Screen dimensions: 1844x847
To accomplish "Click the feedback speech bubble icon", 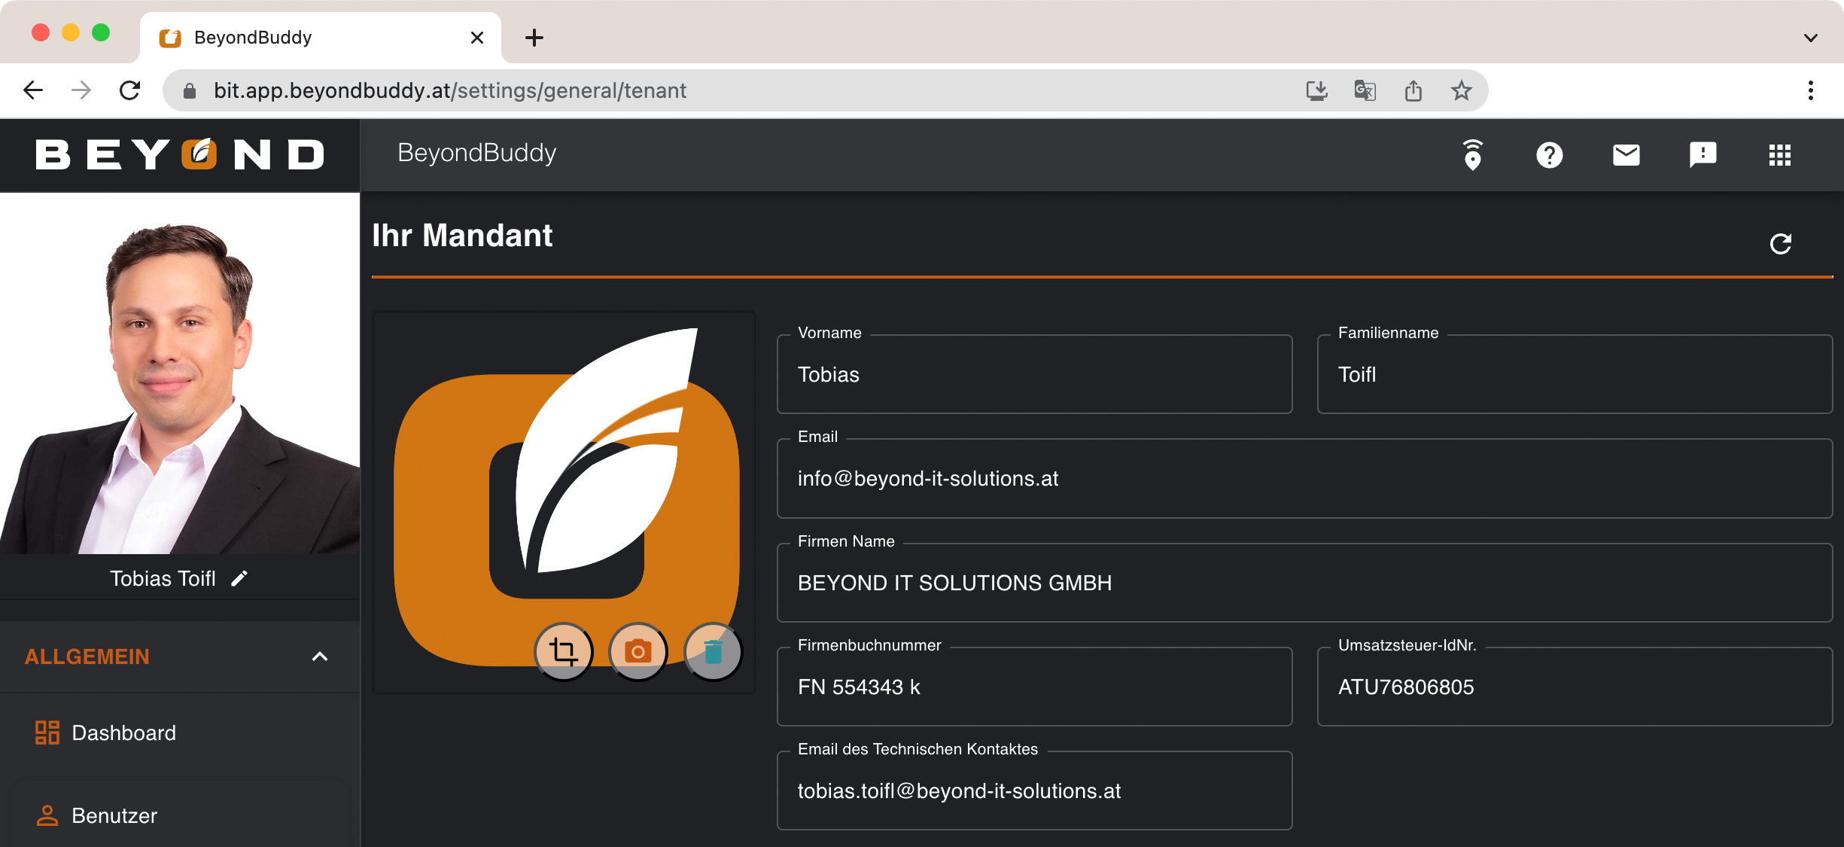I will [1703, 154].
